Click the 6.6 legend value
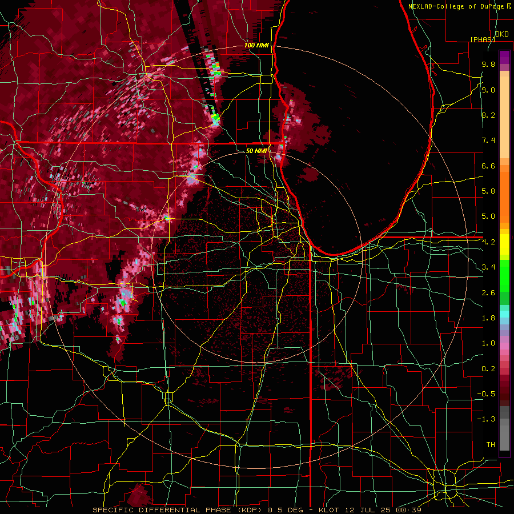This screenshot has height=514, width=514. point(488,166)
